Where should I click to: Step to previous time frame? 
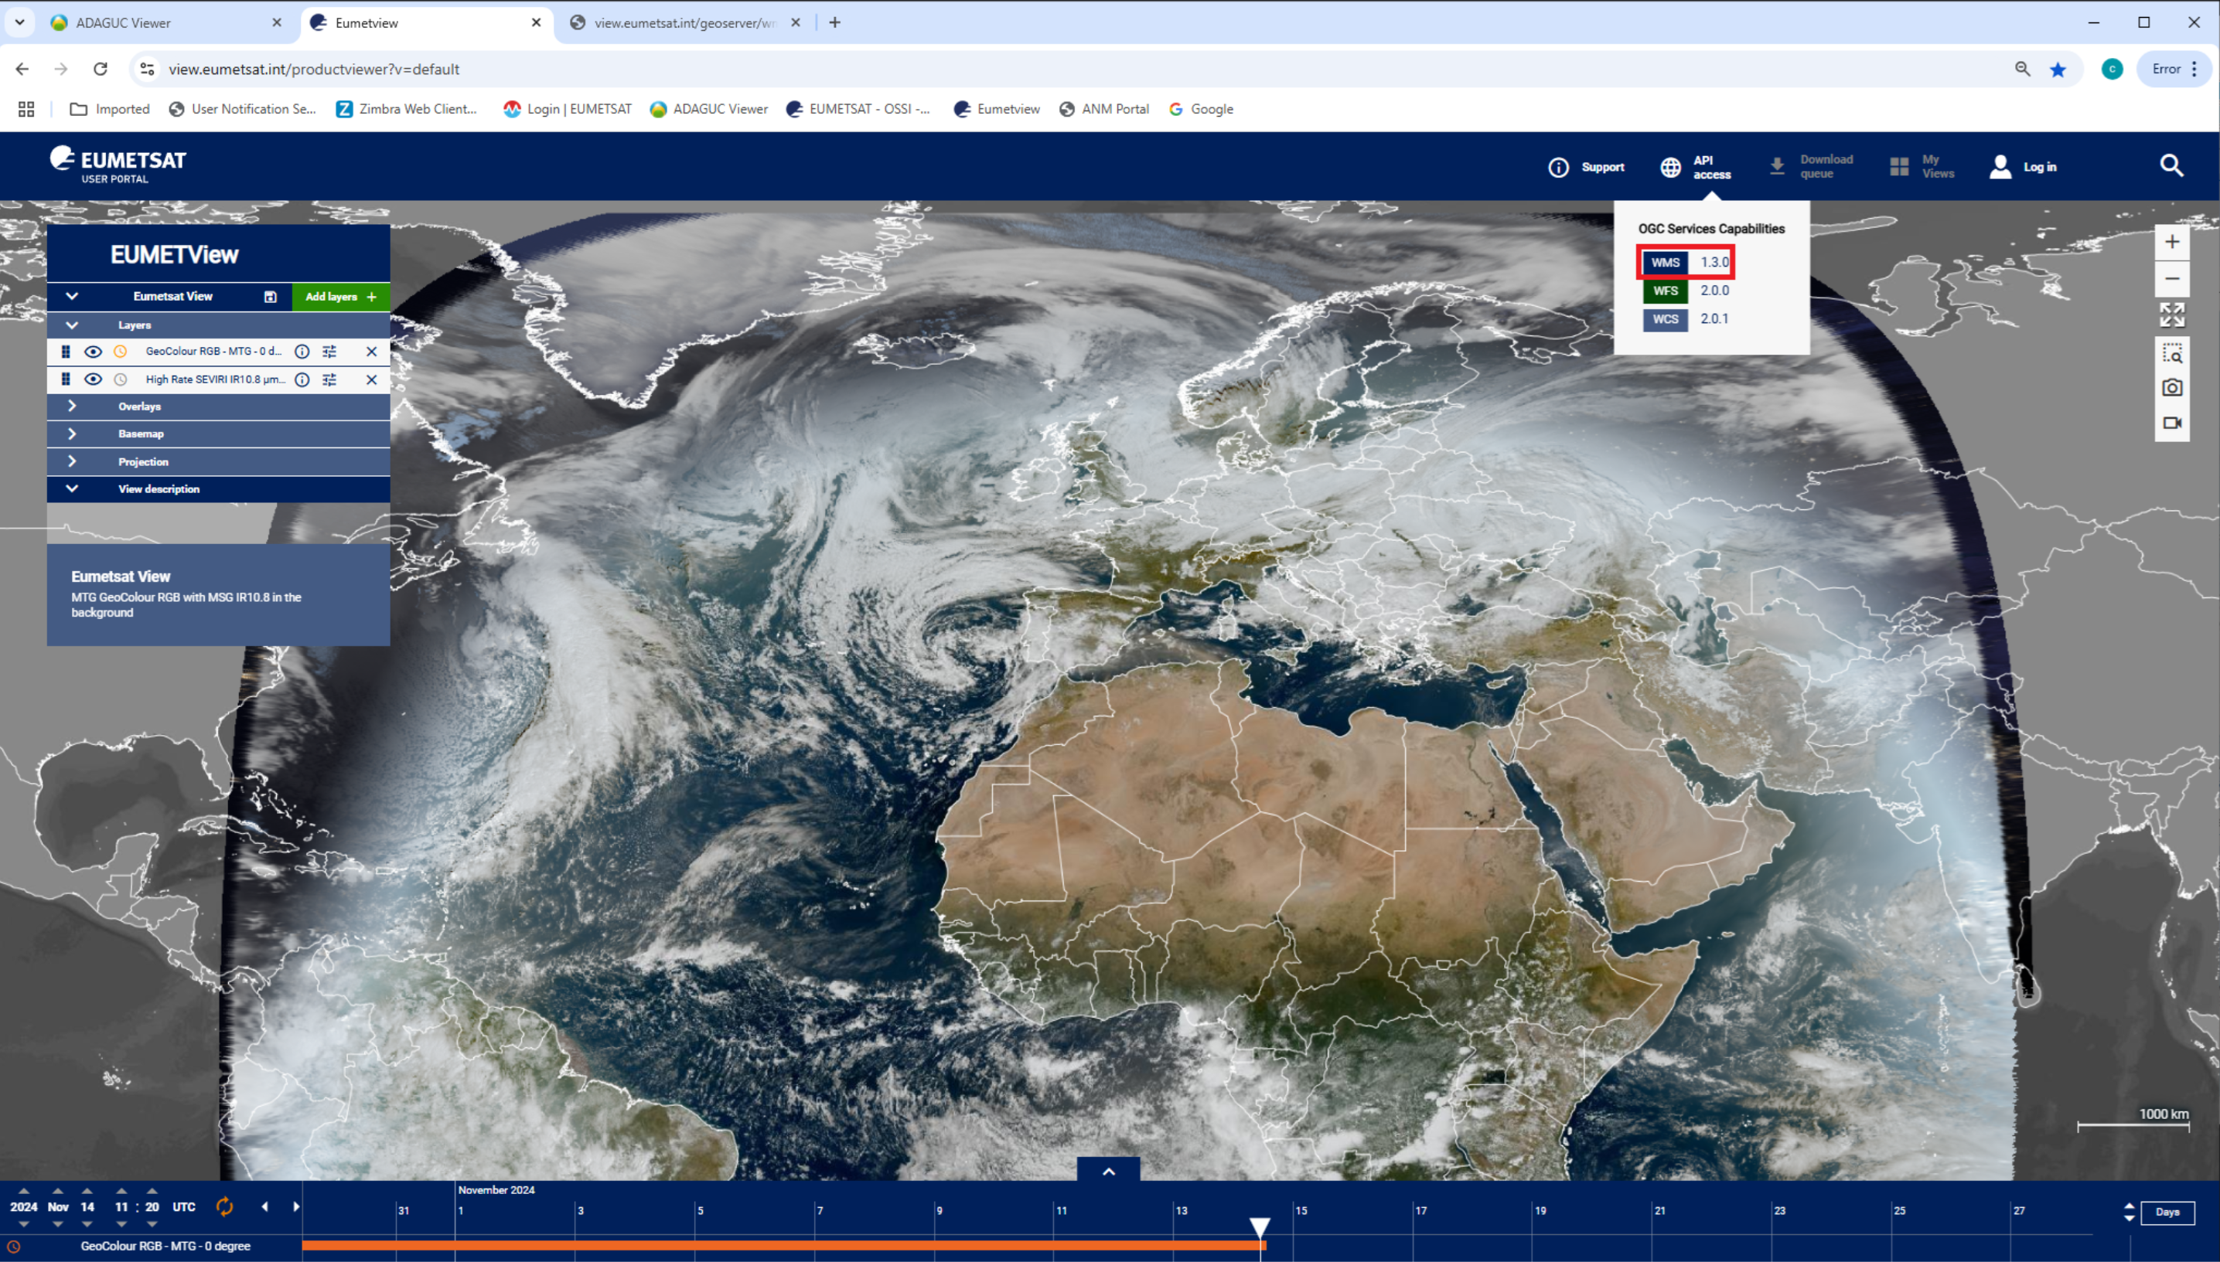pyautogui.click(x=264, y=1206)
